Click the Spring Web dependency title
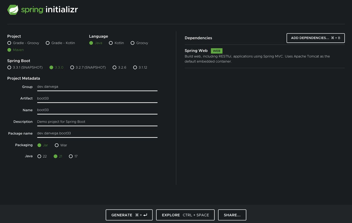The height and width of the screenshot is (223, 352). (196, 51)
